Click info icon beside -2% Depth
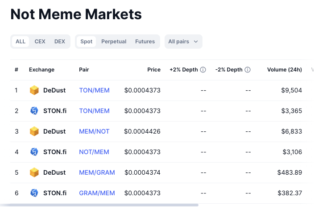Viewport: 314px width, 214px height. coord(248,70)
